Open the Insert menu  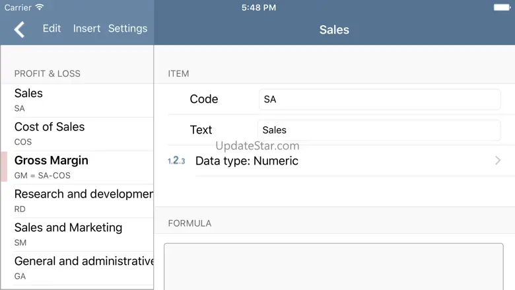coord(86,28)
